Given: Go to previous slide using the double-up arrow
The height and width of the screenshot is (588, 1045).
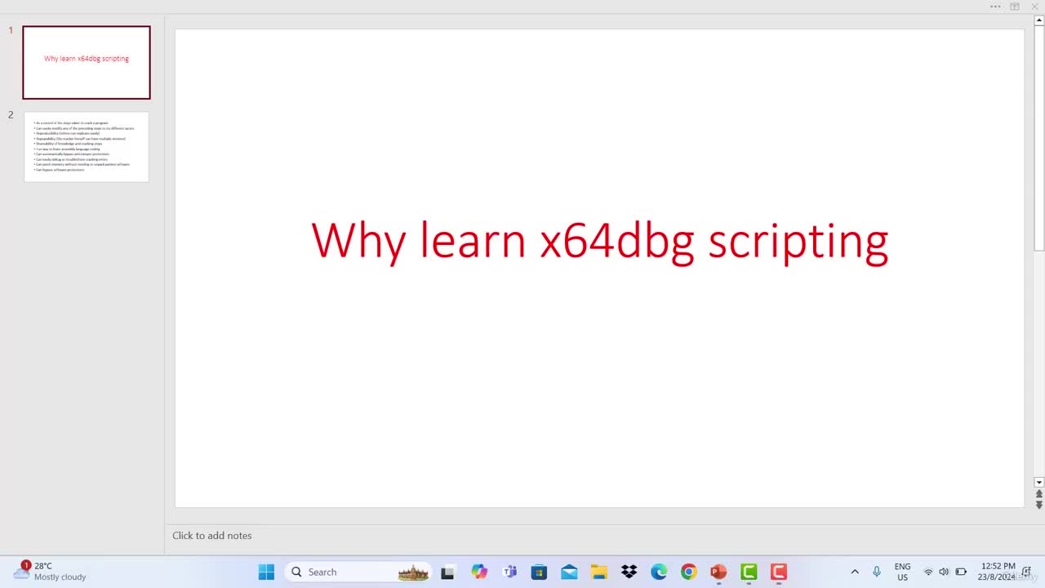Looking at the screenshot, I should (x=1039, y=494).
